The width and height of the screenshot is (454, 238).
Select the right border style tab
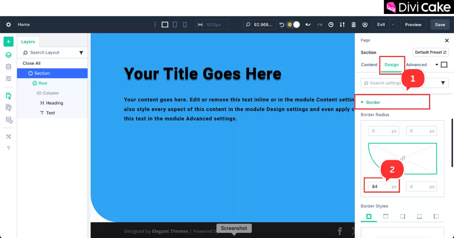[x=403, y=216]
